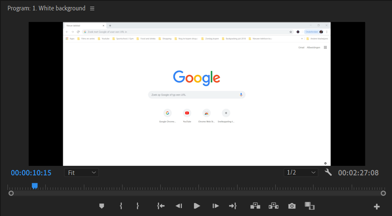Close the Nieuw tabblad tab
Image resolution: width=392 pixels, height=216 pixels.
[103, 26]
